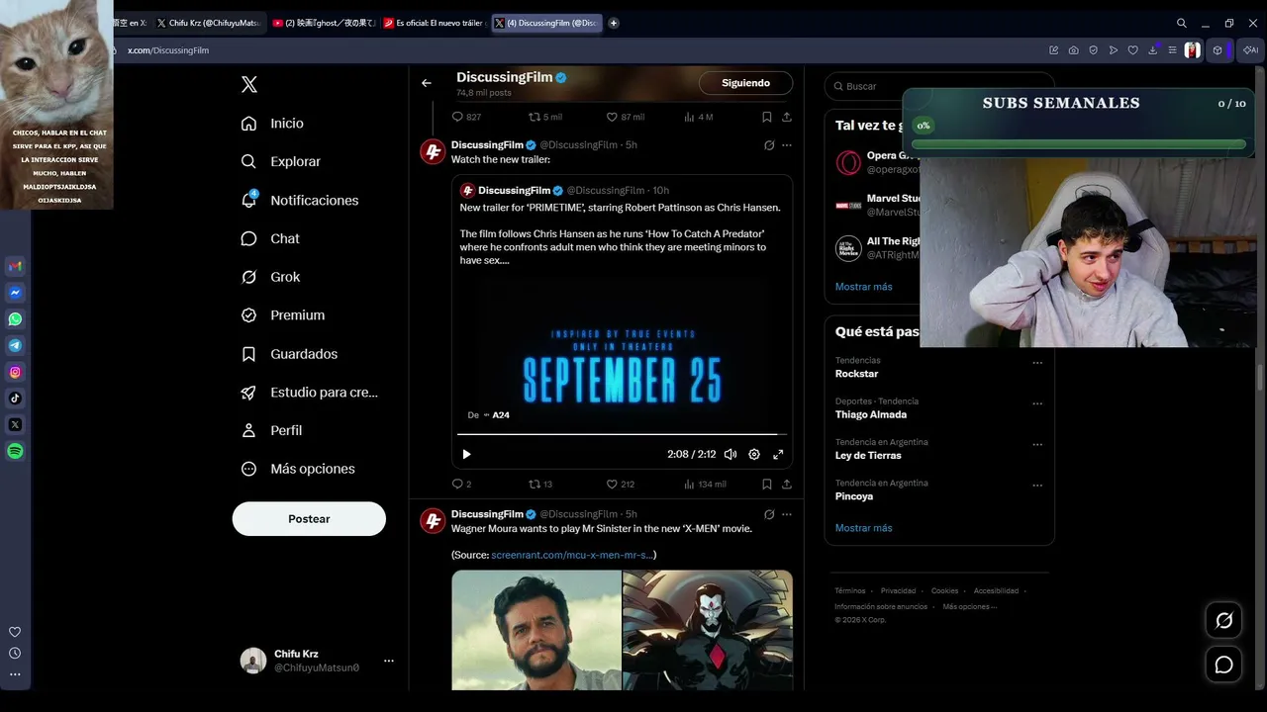This screenshot has height=712, width=1267.
Task: Switch to the Chifu Krz browser tab
Action: (x=208, y=23)
